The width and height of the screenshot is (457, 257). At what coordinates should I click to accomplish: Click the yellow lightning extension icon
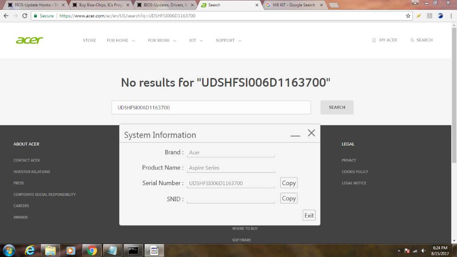pyautogui.click(x=419, y=16)
